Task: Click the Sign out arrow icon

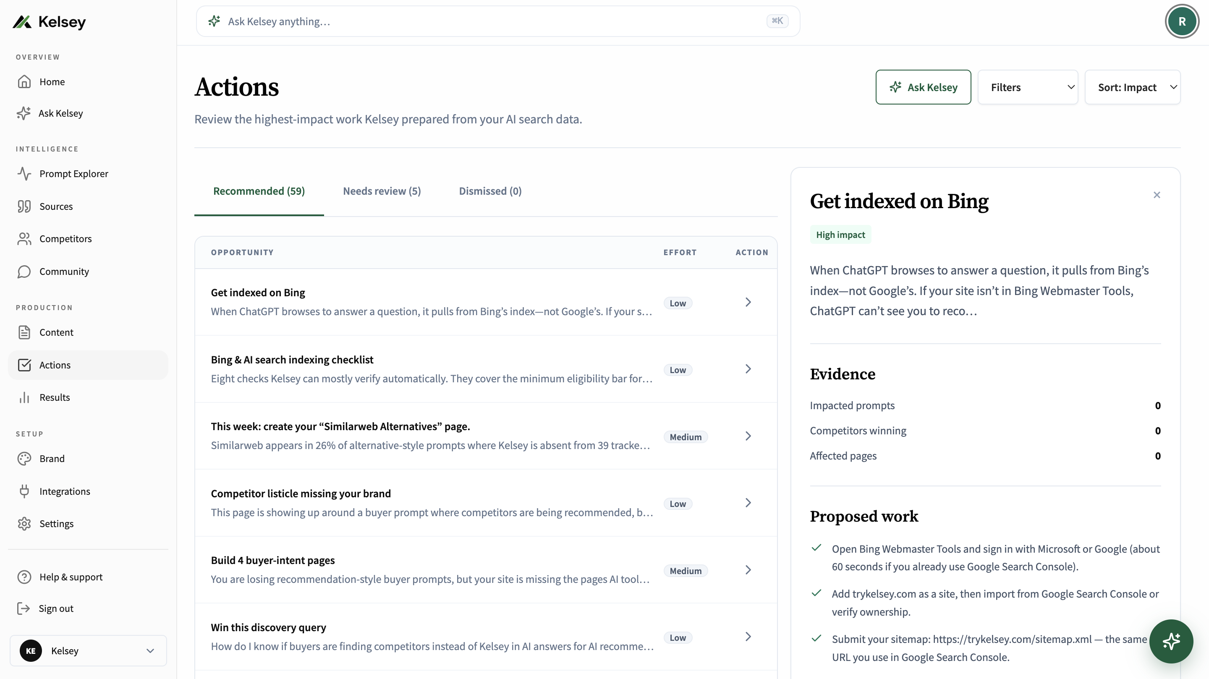Action: (x=24, y=608)
